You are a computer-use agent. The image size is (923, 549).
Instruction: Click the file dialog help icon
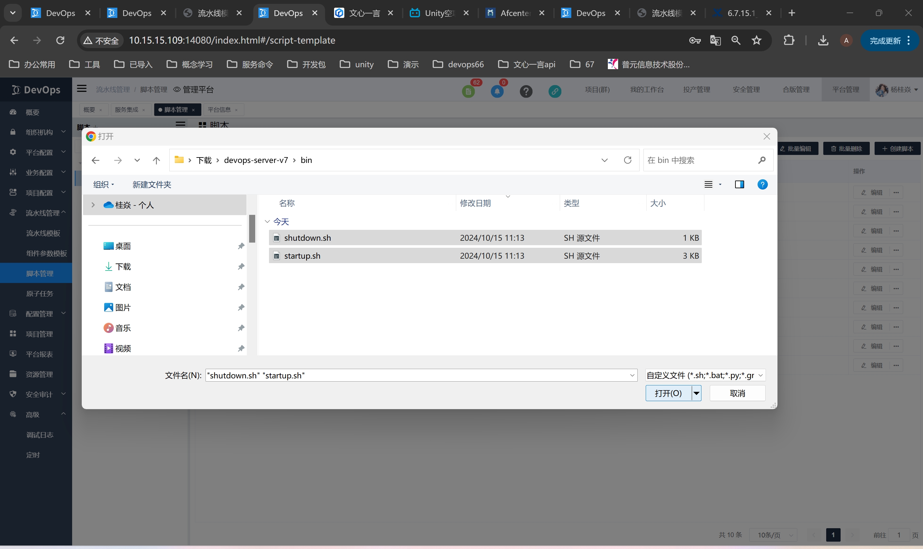pyautogui.click(x=762, y=184)
